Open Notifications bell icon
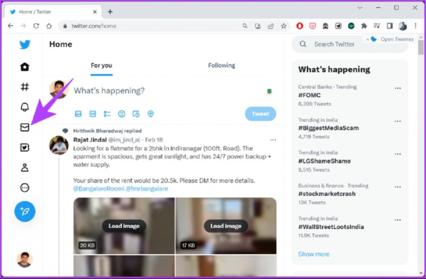 (x=25, y=107)
